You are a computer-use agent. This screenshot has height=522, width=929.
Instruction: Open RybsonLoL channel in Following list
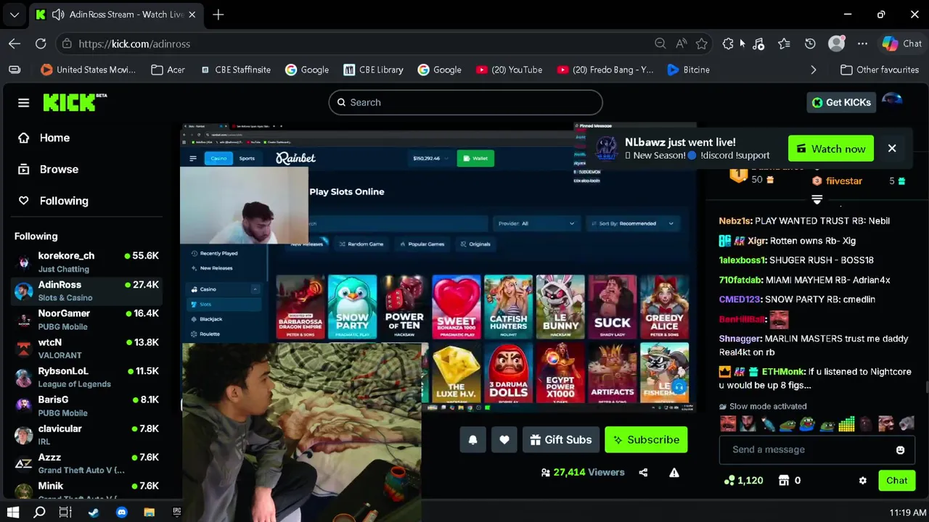87,377
